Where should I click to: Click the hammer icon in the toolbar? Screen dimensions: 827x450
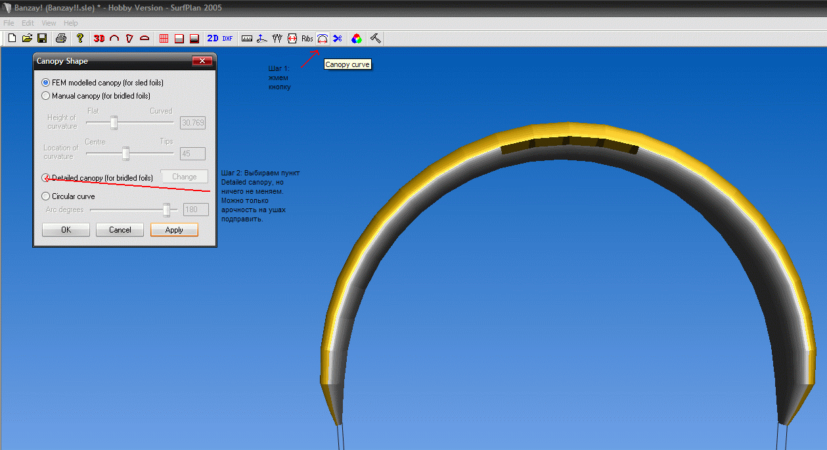point(375,39)
